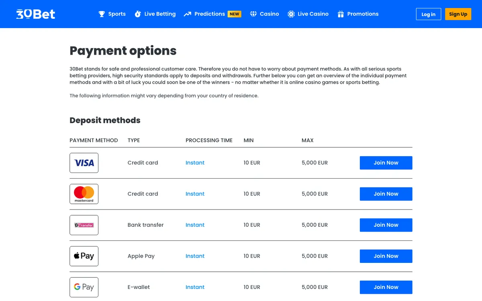Viewport: 482px width, 301px height.
Task: Click 10 EUR in the Mastercard row
Action: coord(252,194)
